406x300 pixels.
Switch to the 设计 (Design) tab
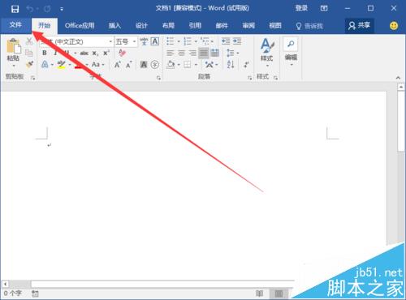point(141,26)
